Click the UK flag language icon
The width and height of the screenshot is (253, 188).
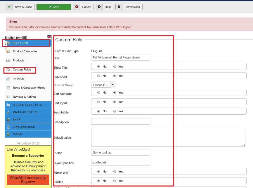49,37
